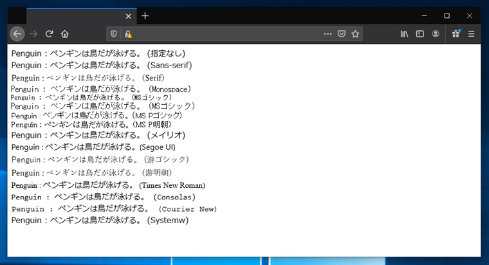Click the line labeled (メイリオ)
Viewport: 489px width, 265px height.
tap(98, 135)
